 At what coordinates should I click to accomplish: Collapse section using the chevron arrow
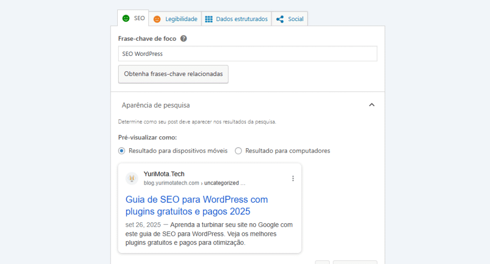point(371,105)
